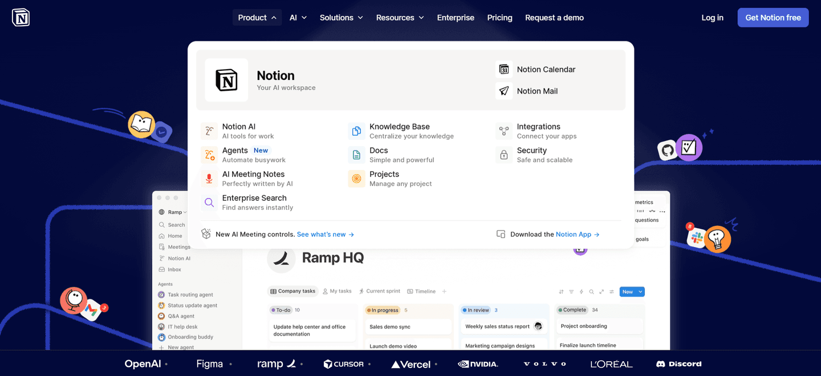Open the arrow dropdown beside New button

pyautogui.click(x=641, y=292)
